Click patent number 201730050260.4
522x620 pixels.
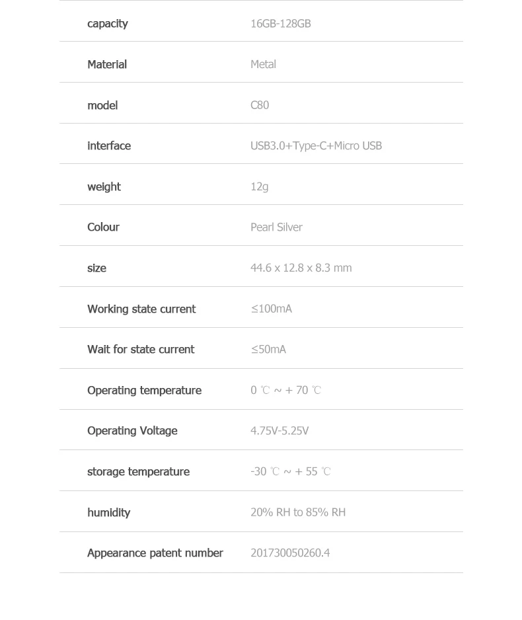pyautogui.click(x=290, y=553)
